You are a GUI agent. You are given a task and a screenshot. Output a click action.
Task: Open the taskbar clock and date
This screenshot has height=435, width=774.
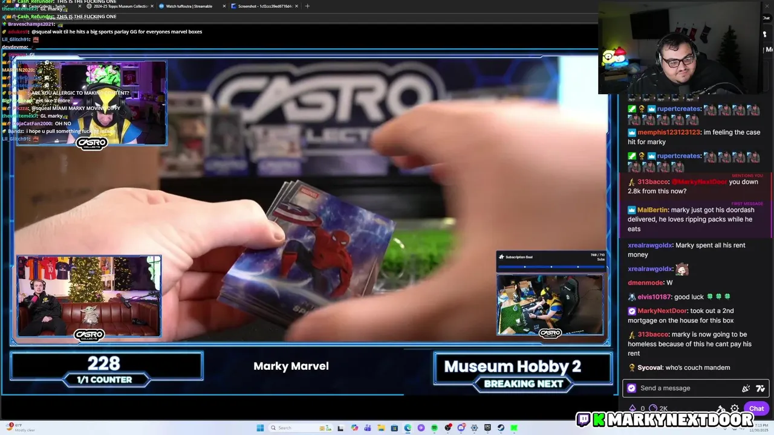pyautogui.click(x=758, y=428)
